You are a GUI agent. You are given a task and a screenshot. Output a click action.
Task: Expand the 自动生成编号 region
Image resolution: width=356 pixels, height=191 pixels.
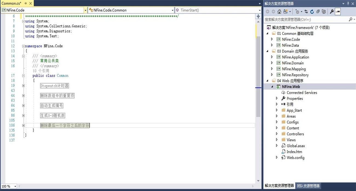[x=24, y=106]
